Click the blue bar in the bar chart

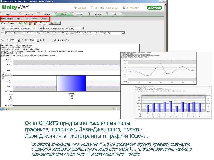point(71,83)
